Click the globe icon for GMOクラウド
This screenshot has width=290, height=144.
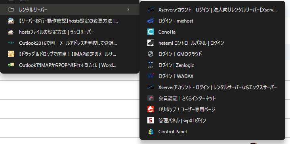[x=151, y=54]
